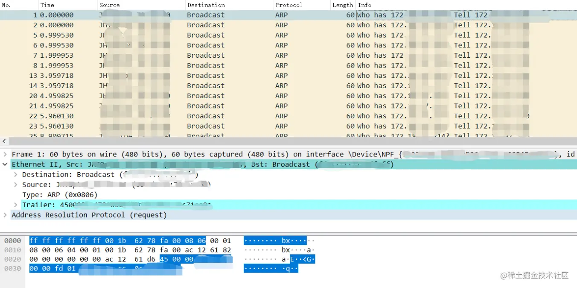577x288 pixels.
Task: Select packet number 22 at 5.960130
Action: pos(288,116)
